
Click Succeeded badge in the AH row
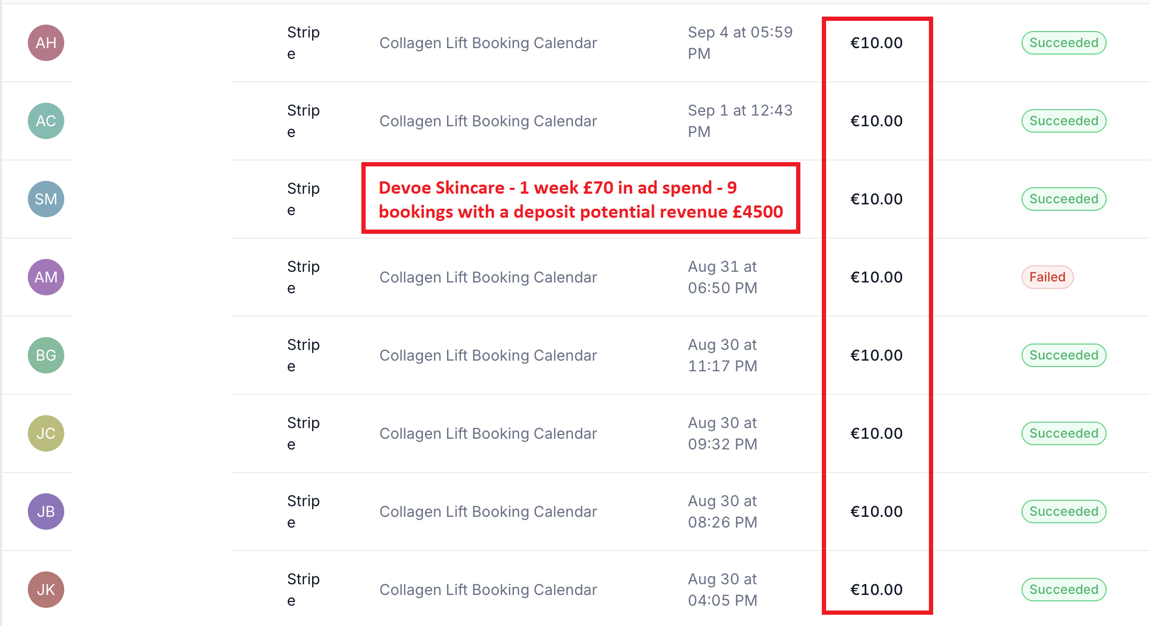(x=1063, y=43)
